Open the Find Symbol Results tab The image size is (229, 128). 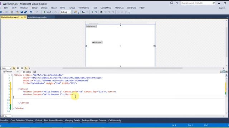click(53, 120)
